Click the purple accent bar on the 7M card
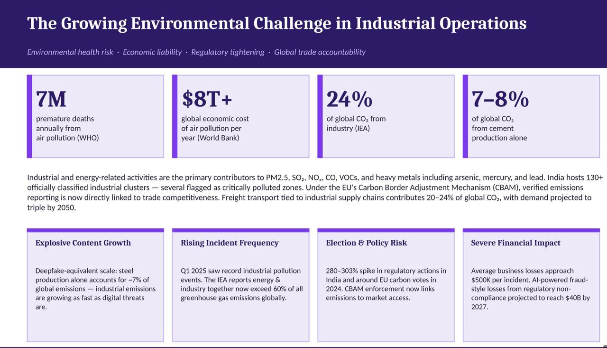The width and height of the screenshot is (607, 348). [x=29, y=116]
